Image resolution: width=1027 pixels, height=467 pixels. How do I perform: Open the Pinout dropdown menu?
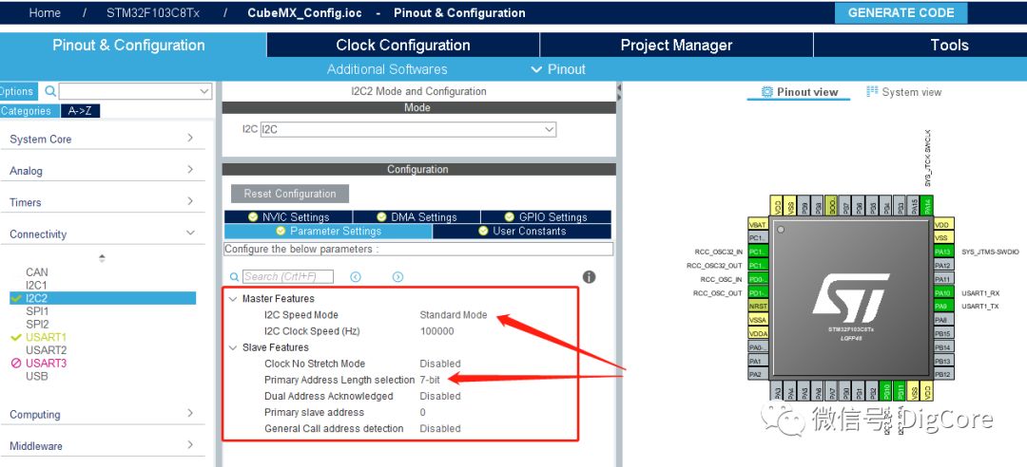coord(558,69)
